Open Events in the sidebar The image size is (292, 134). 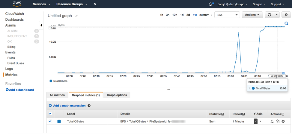[x=10, y=52]
